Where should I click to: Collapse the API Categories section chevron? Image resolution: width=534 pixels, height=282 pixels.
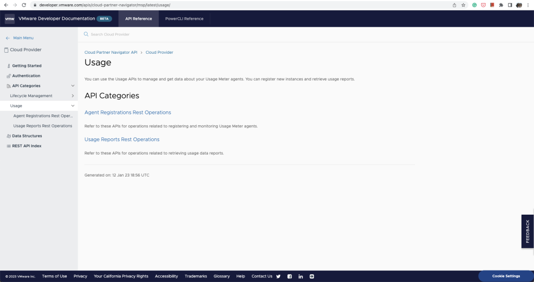(72, 86)
